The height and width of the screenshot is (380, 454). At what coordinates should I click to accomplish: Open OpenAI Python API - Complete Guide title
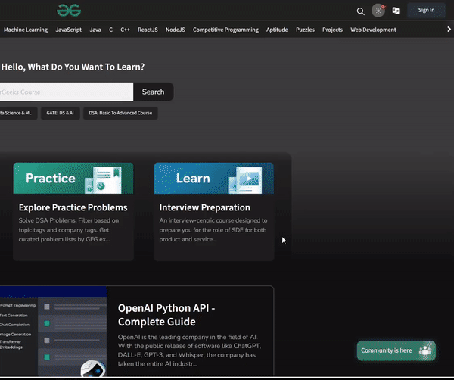tap(166, 315)
